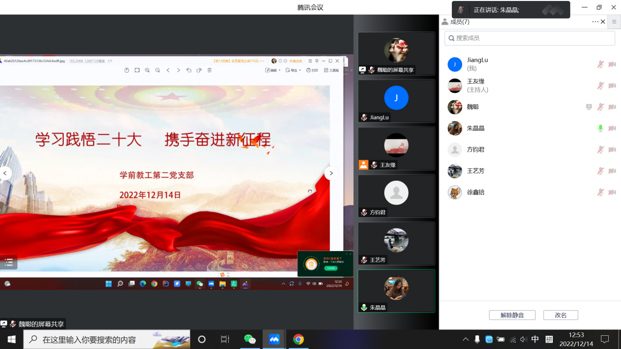
Task: Search members in the 搜索成员 field
Action: point(529,38)
